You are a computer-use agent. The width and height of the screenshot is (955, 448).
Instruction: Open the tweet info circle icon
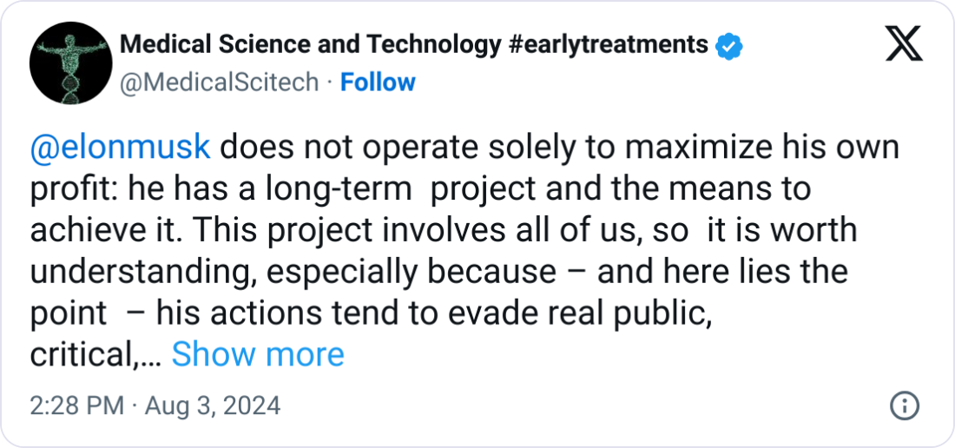905,405
